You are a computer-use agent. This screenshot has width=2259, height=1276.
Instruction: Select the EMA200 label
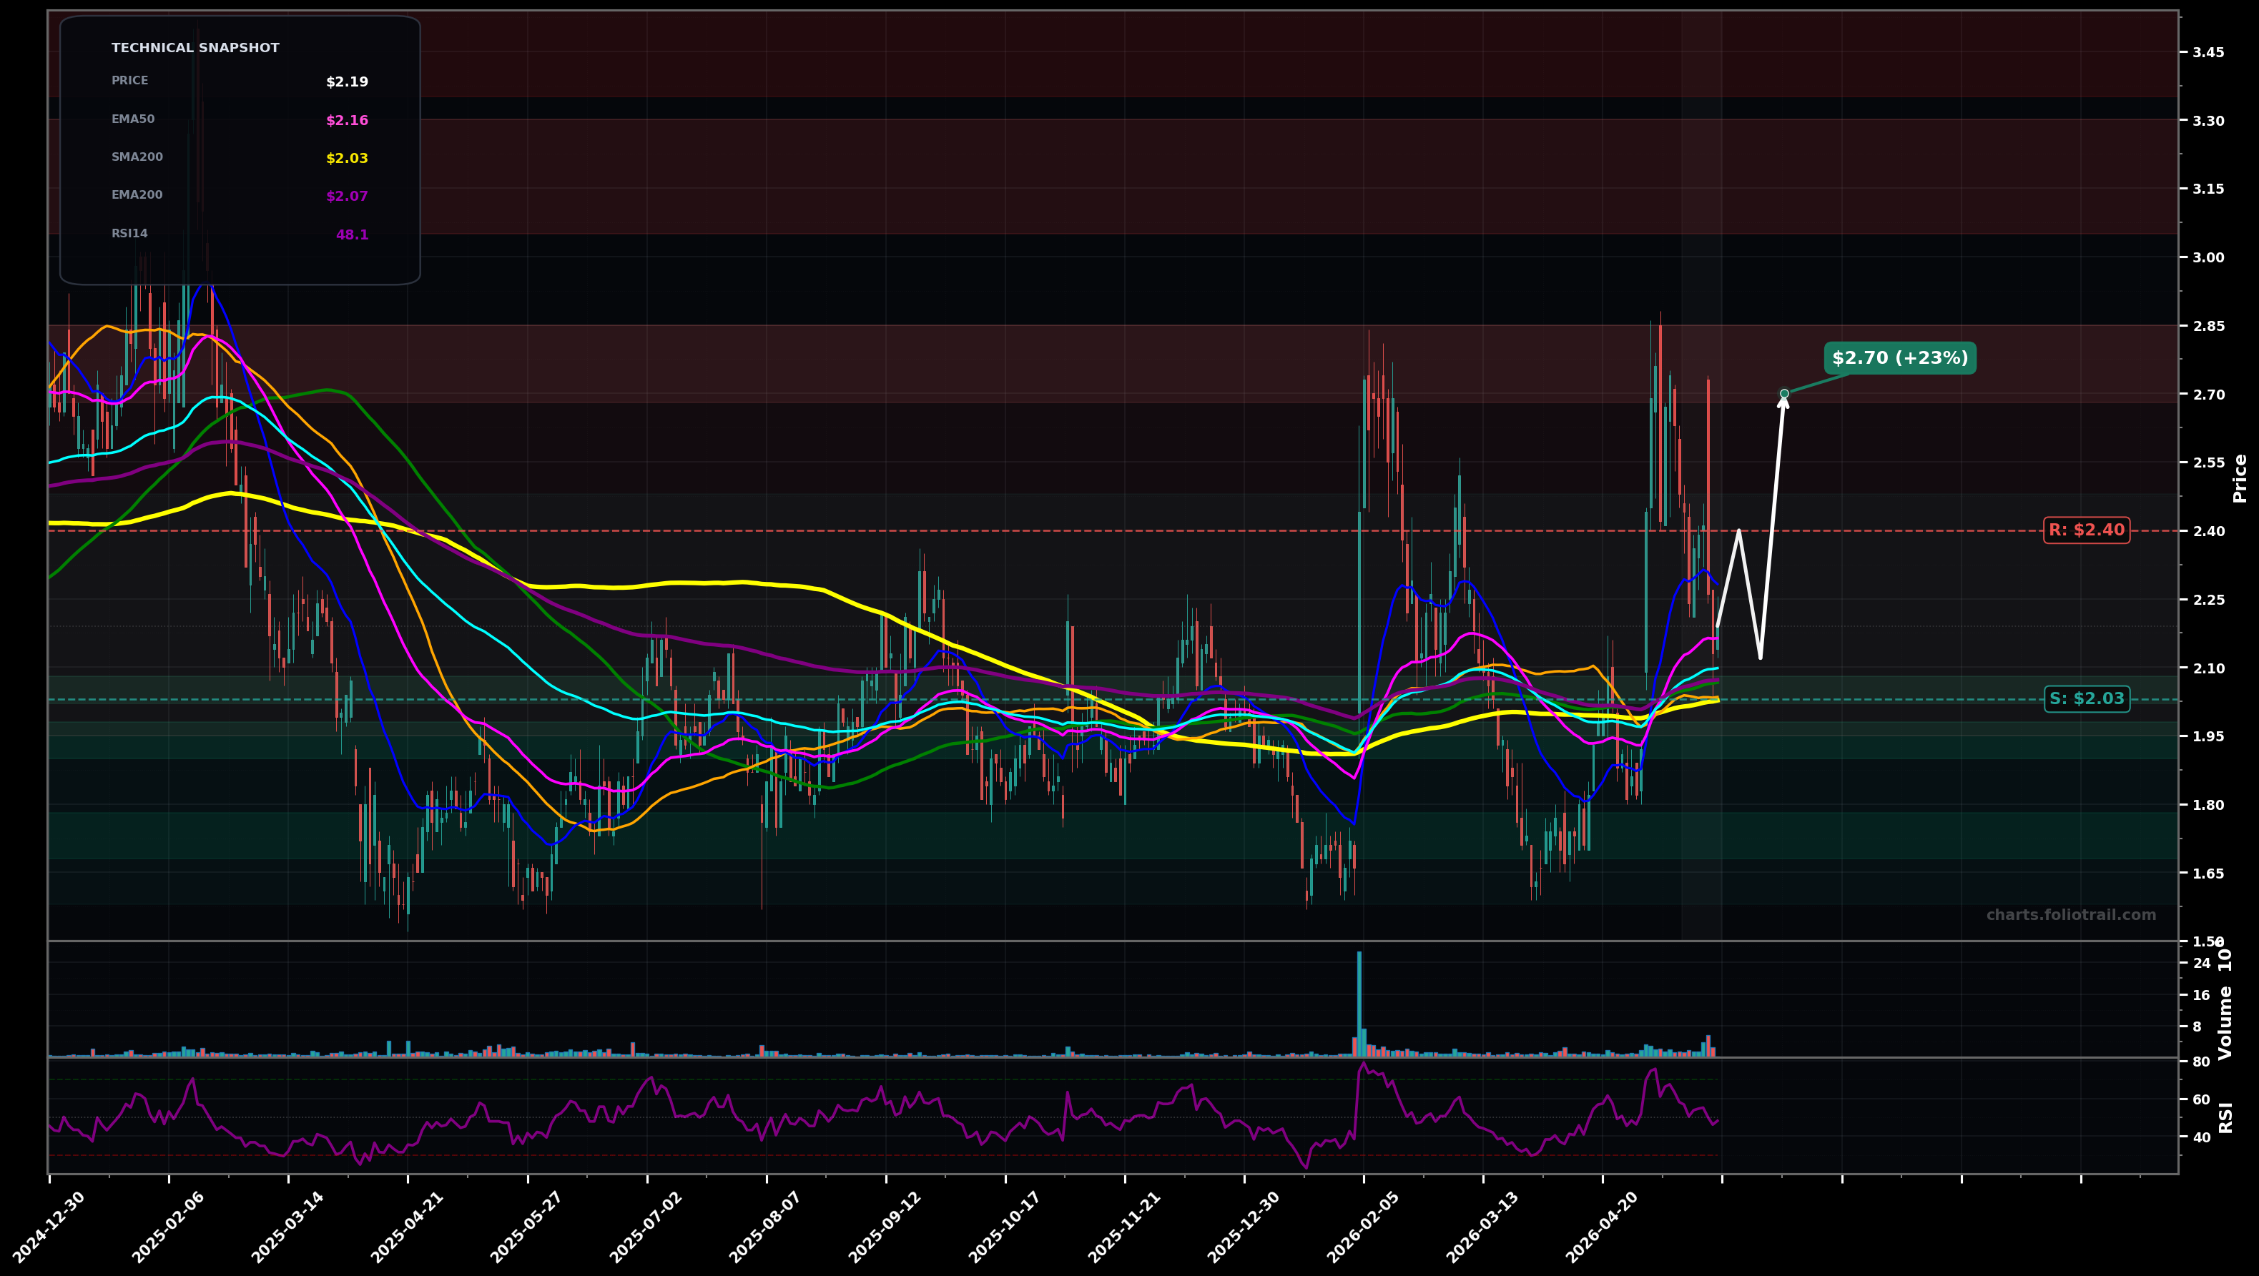point(137,195)
